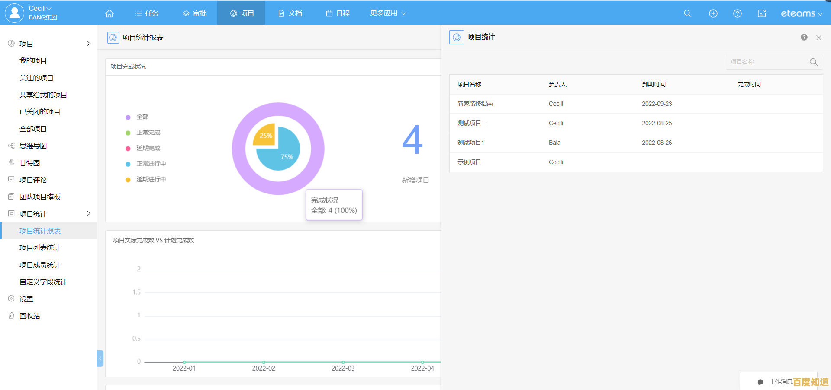This screenshot has height=390, width=831.
Task: Open the 回收站 recycle bin icon
Action: click(x=11, y=315)
